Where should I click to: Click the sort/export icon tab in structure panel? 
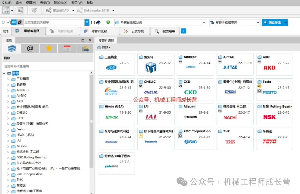pyautogui.click(x=85, y=48)
